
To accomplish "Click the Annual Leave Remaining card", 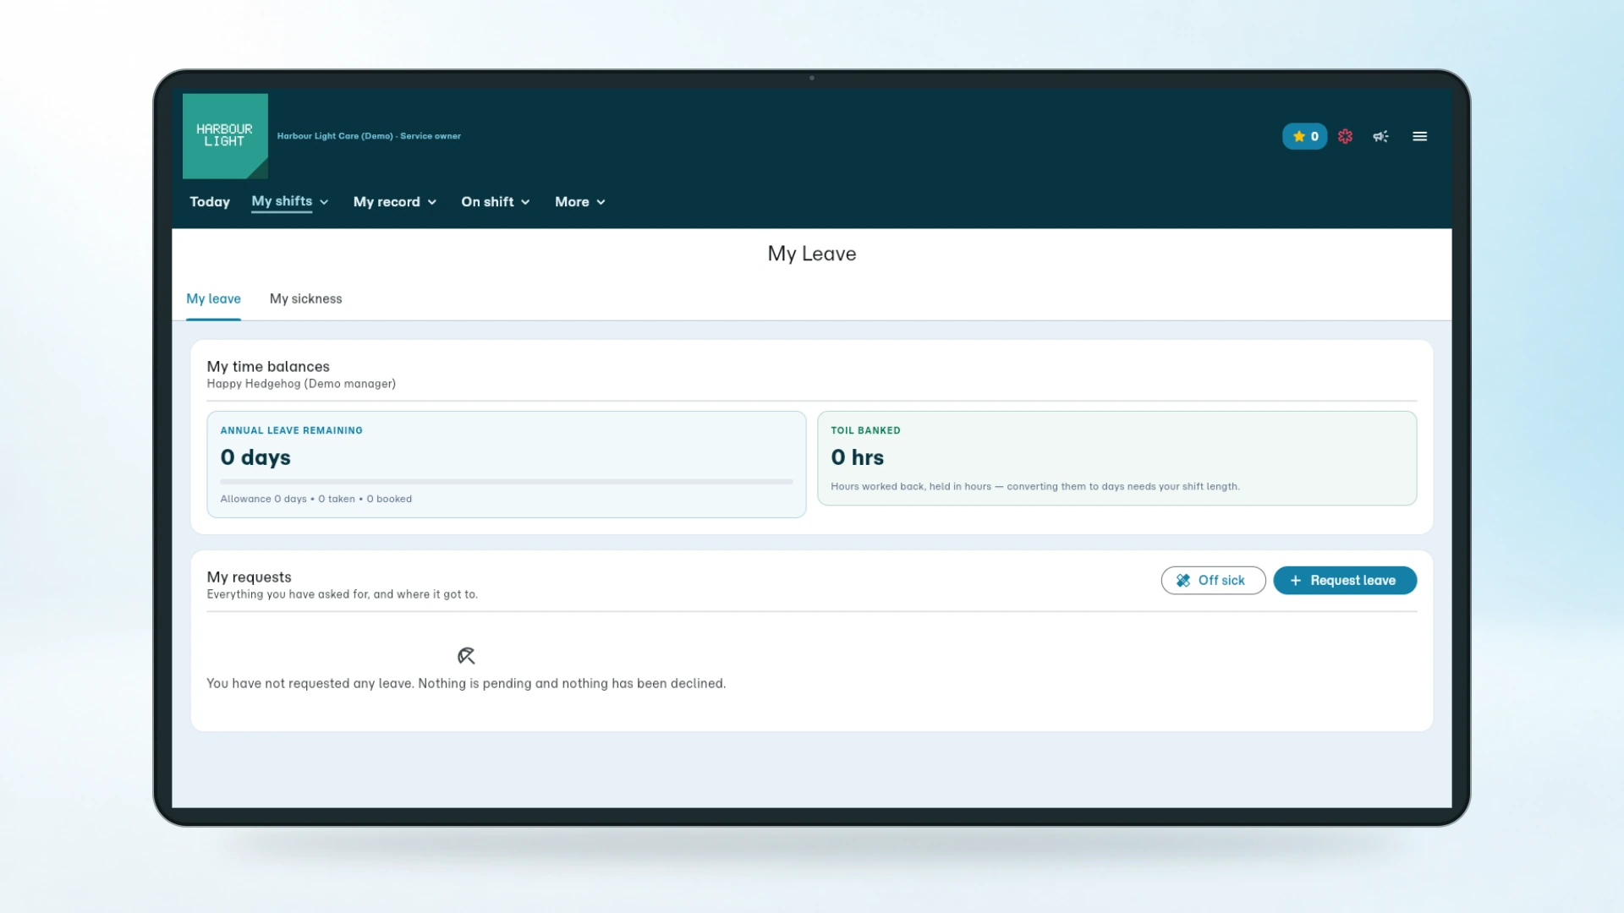I will 506,464.
